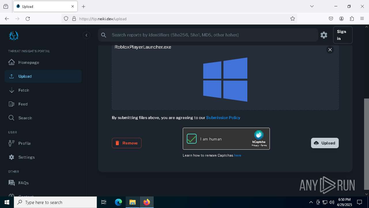The height and width of the screenshot is (208, 369).
Task: Click the page vertical scrollbar
Action: pos(366,144)
